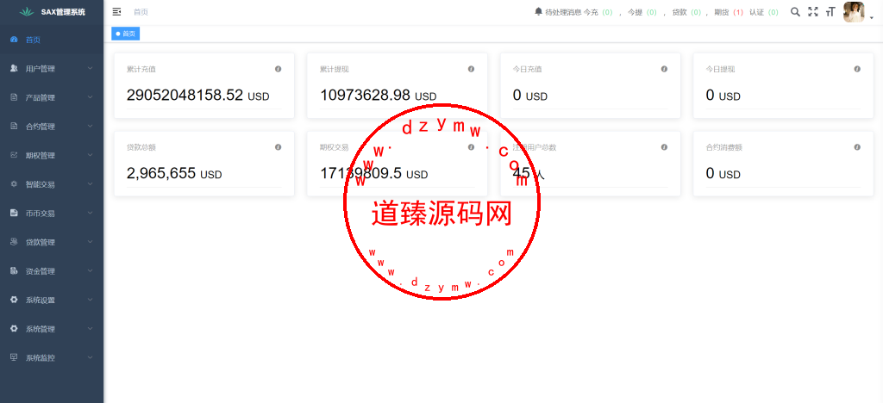Image resolution: width=883 pixels, height=403 pixels.
Task: Click the 10973628.98 USD value
Action: pyautogui.click(x=378, y=96)
